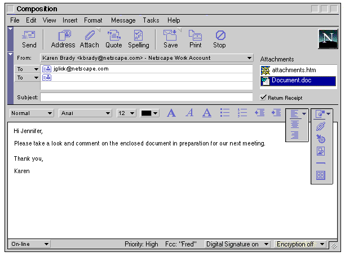The width and height of the screenshot is (345, 256).
Task: Open the Message menu
Action: click(x=123, y=20)
